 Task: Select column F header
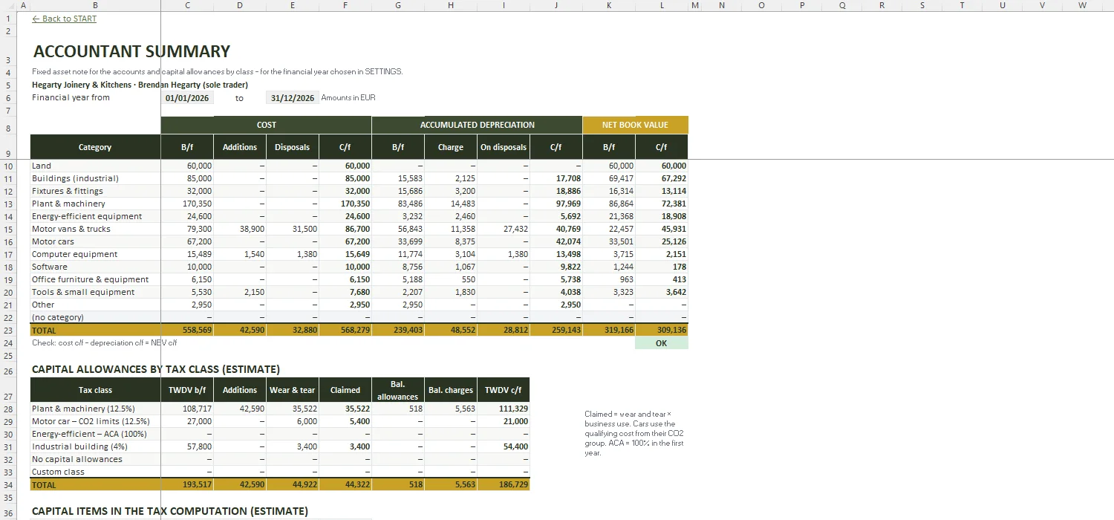(345, 5)
